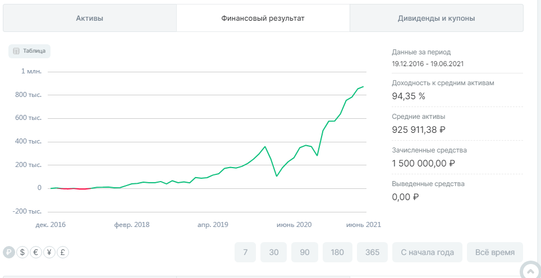Image resolution: width=541 pixels, height=278 pixels.
Task: Open the Активы tab
Action: 90,18
